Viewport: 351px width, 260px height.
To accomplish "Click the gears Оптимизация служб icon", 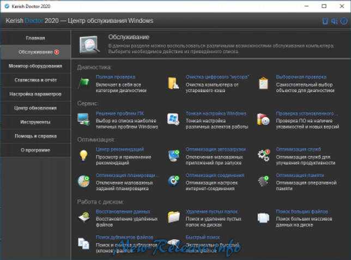I will click(264, 155).
